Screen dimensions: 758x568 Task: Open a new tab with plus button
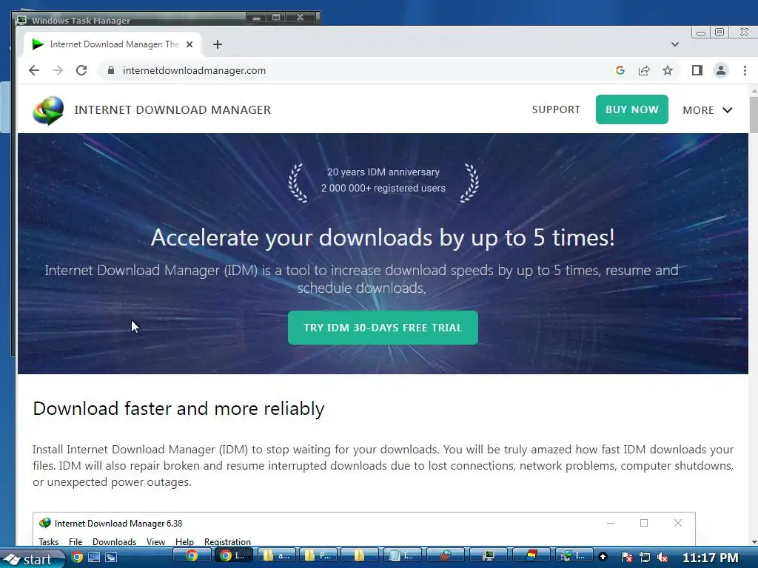click(218, 44)
